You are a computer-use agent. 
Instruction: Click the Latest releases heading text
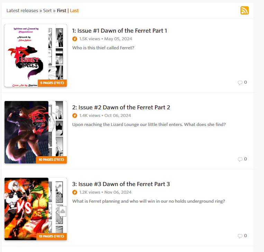point(22,11)
